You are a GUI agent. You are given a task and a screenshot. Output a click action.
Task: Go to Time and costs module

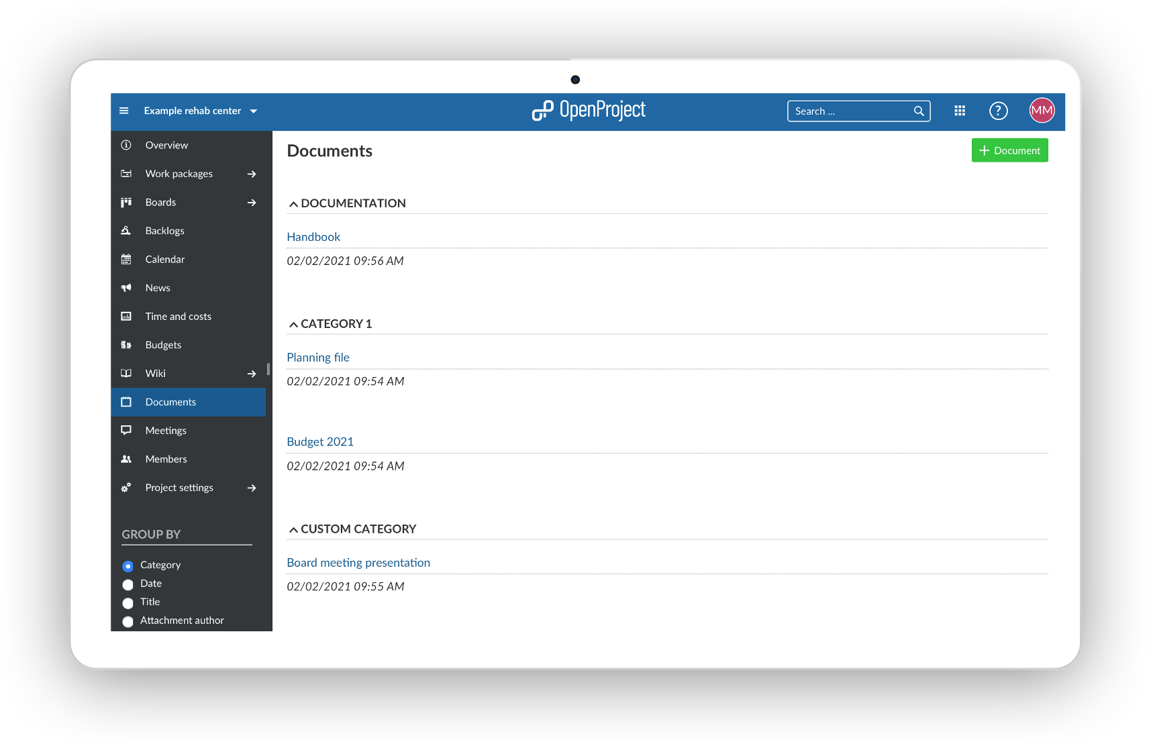(x=178, y=317)
